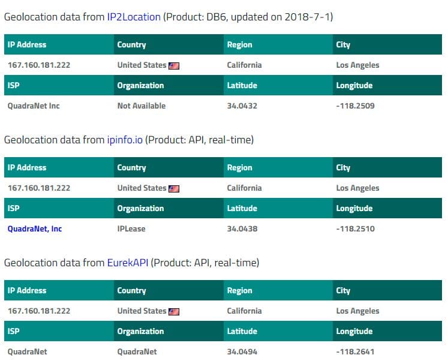
Task: Click latitude value 34.0494
Action: tap(242, 352)
